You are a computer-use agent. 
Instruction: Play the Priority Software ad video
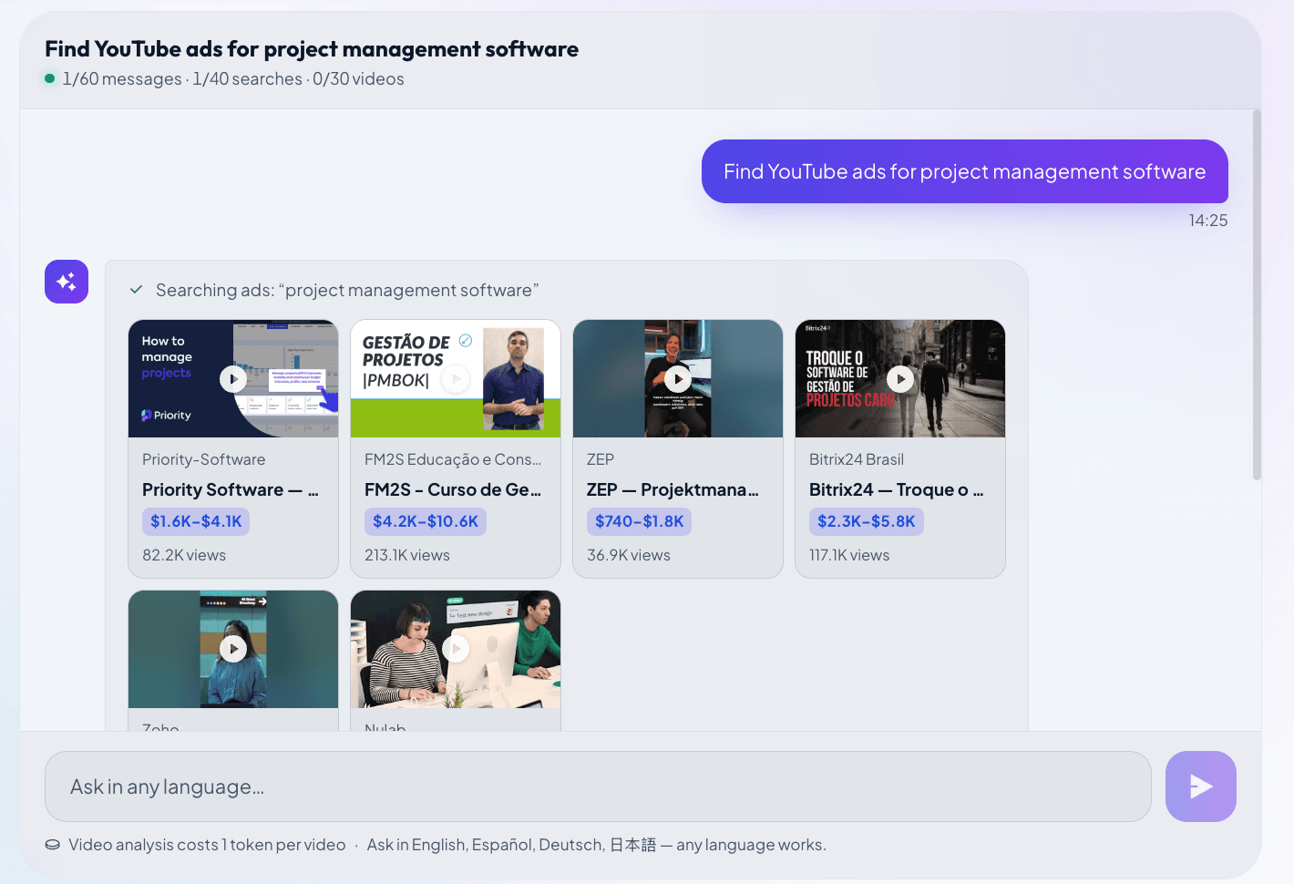tap(233, 379)
